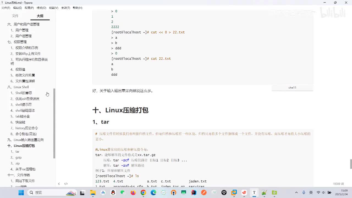Screen dimensions: 352x198
Task: Switch to Typora taskbar icon
Action: 254,193
